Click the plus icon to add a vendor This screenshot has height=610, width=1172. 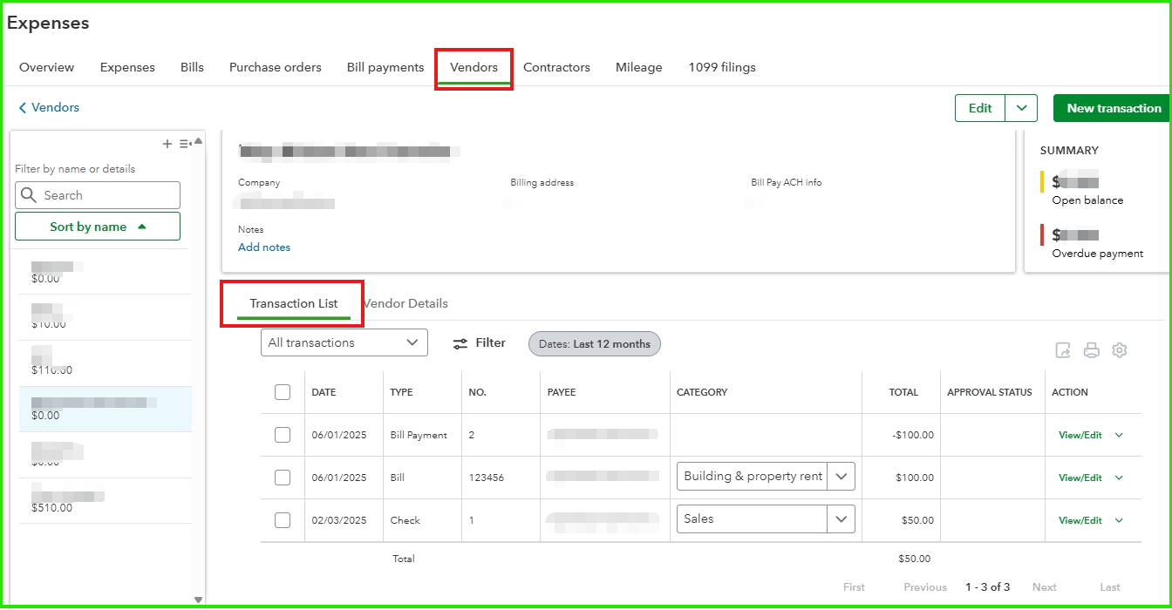[x=167, y=144]
